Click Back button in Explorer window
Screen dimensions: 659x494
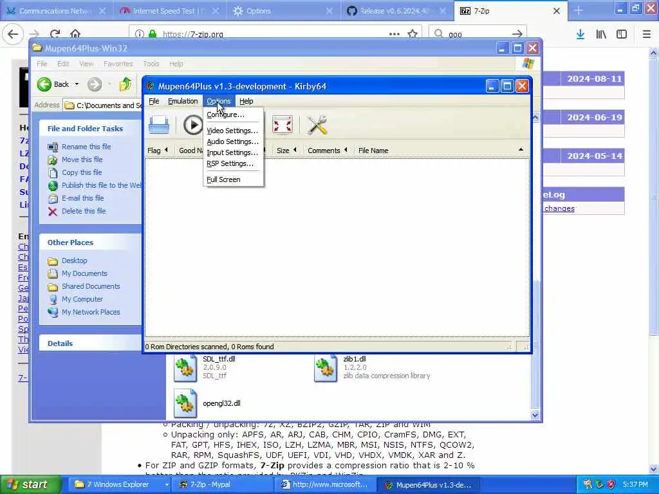[53, 84]
